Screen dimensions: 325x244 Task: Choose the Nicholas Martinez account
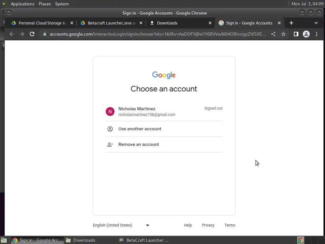tap(164, 112)
